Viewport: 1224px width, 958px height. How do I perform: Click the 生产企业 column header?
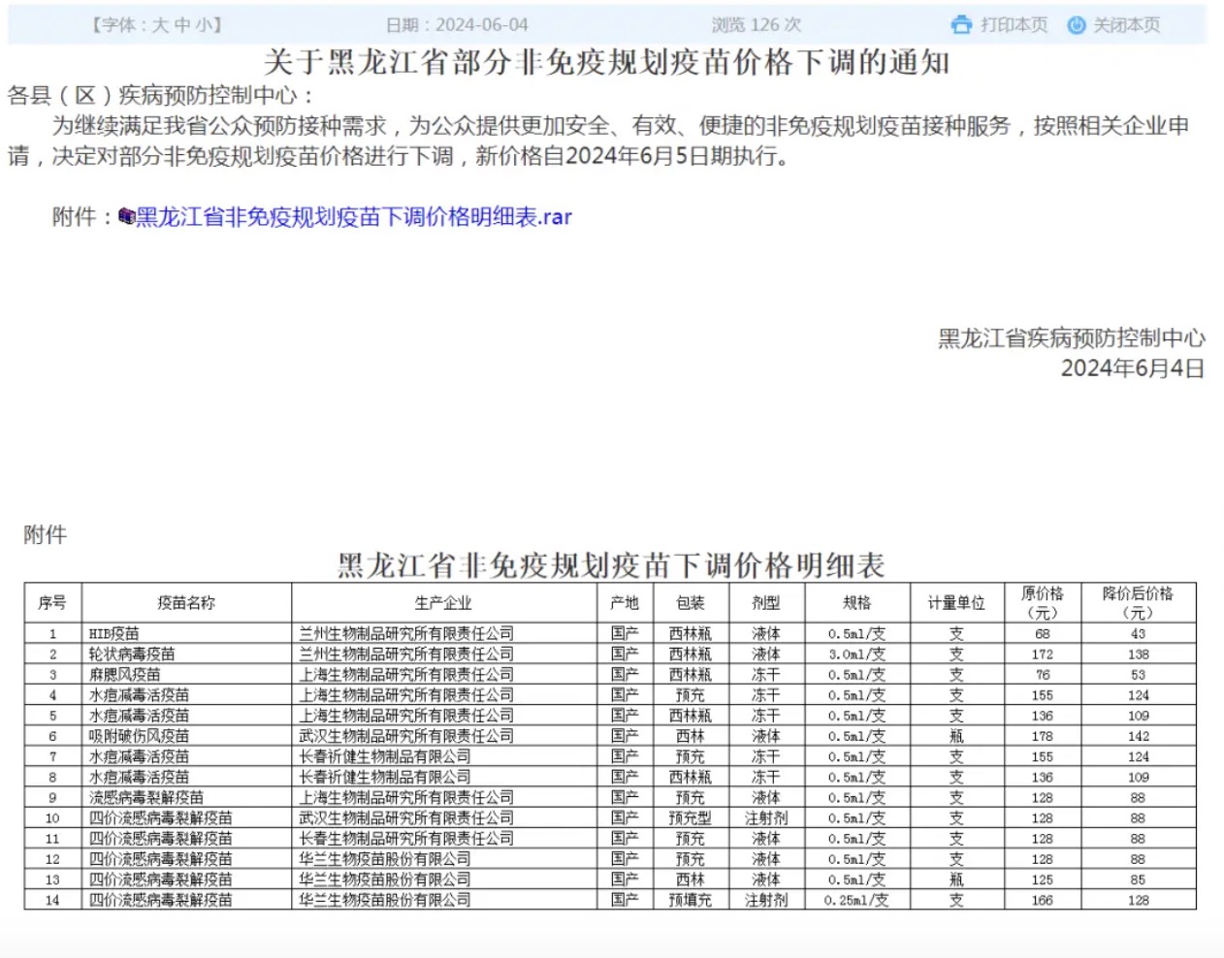click(443, 603)
